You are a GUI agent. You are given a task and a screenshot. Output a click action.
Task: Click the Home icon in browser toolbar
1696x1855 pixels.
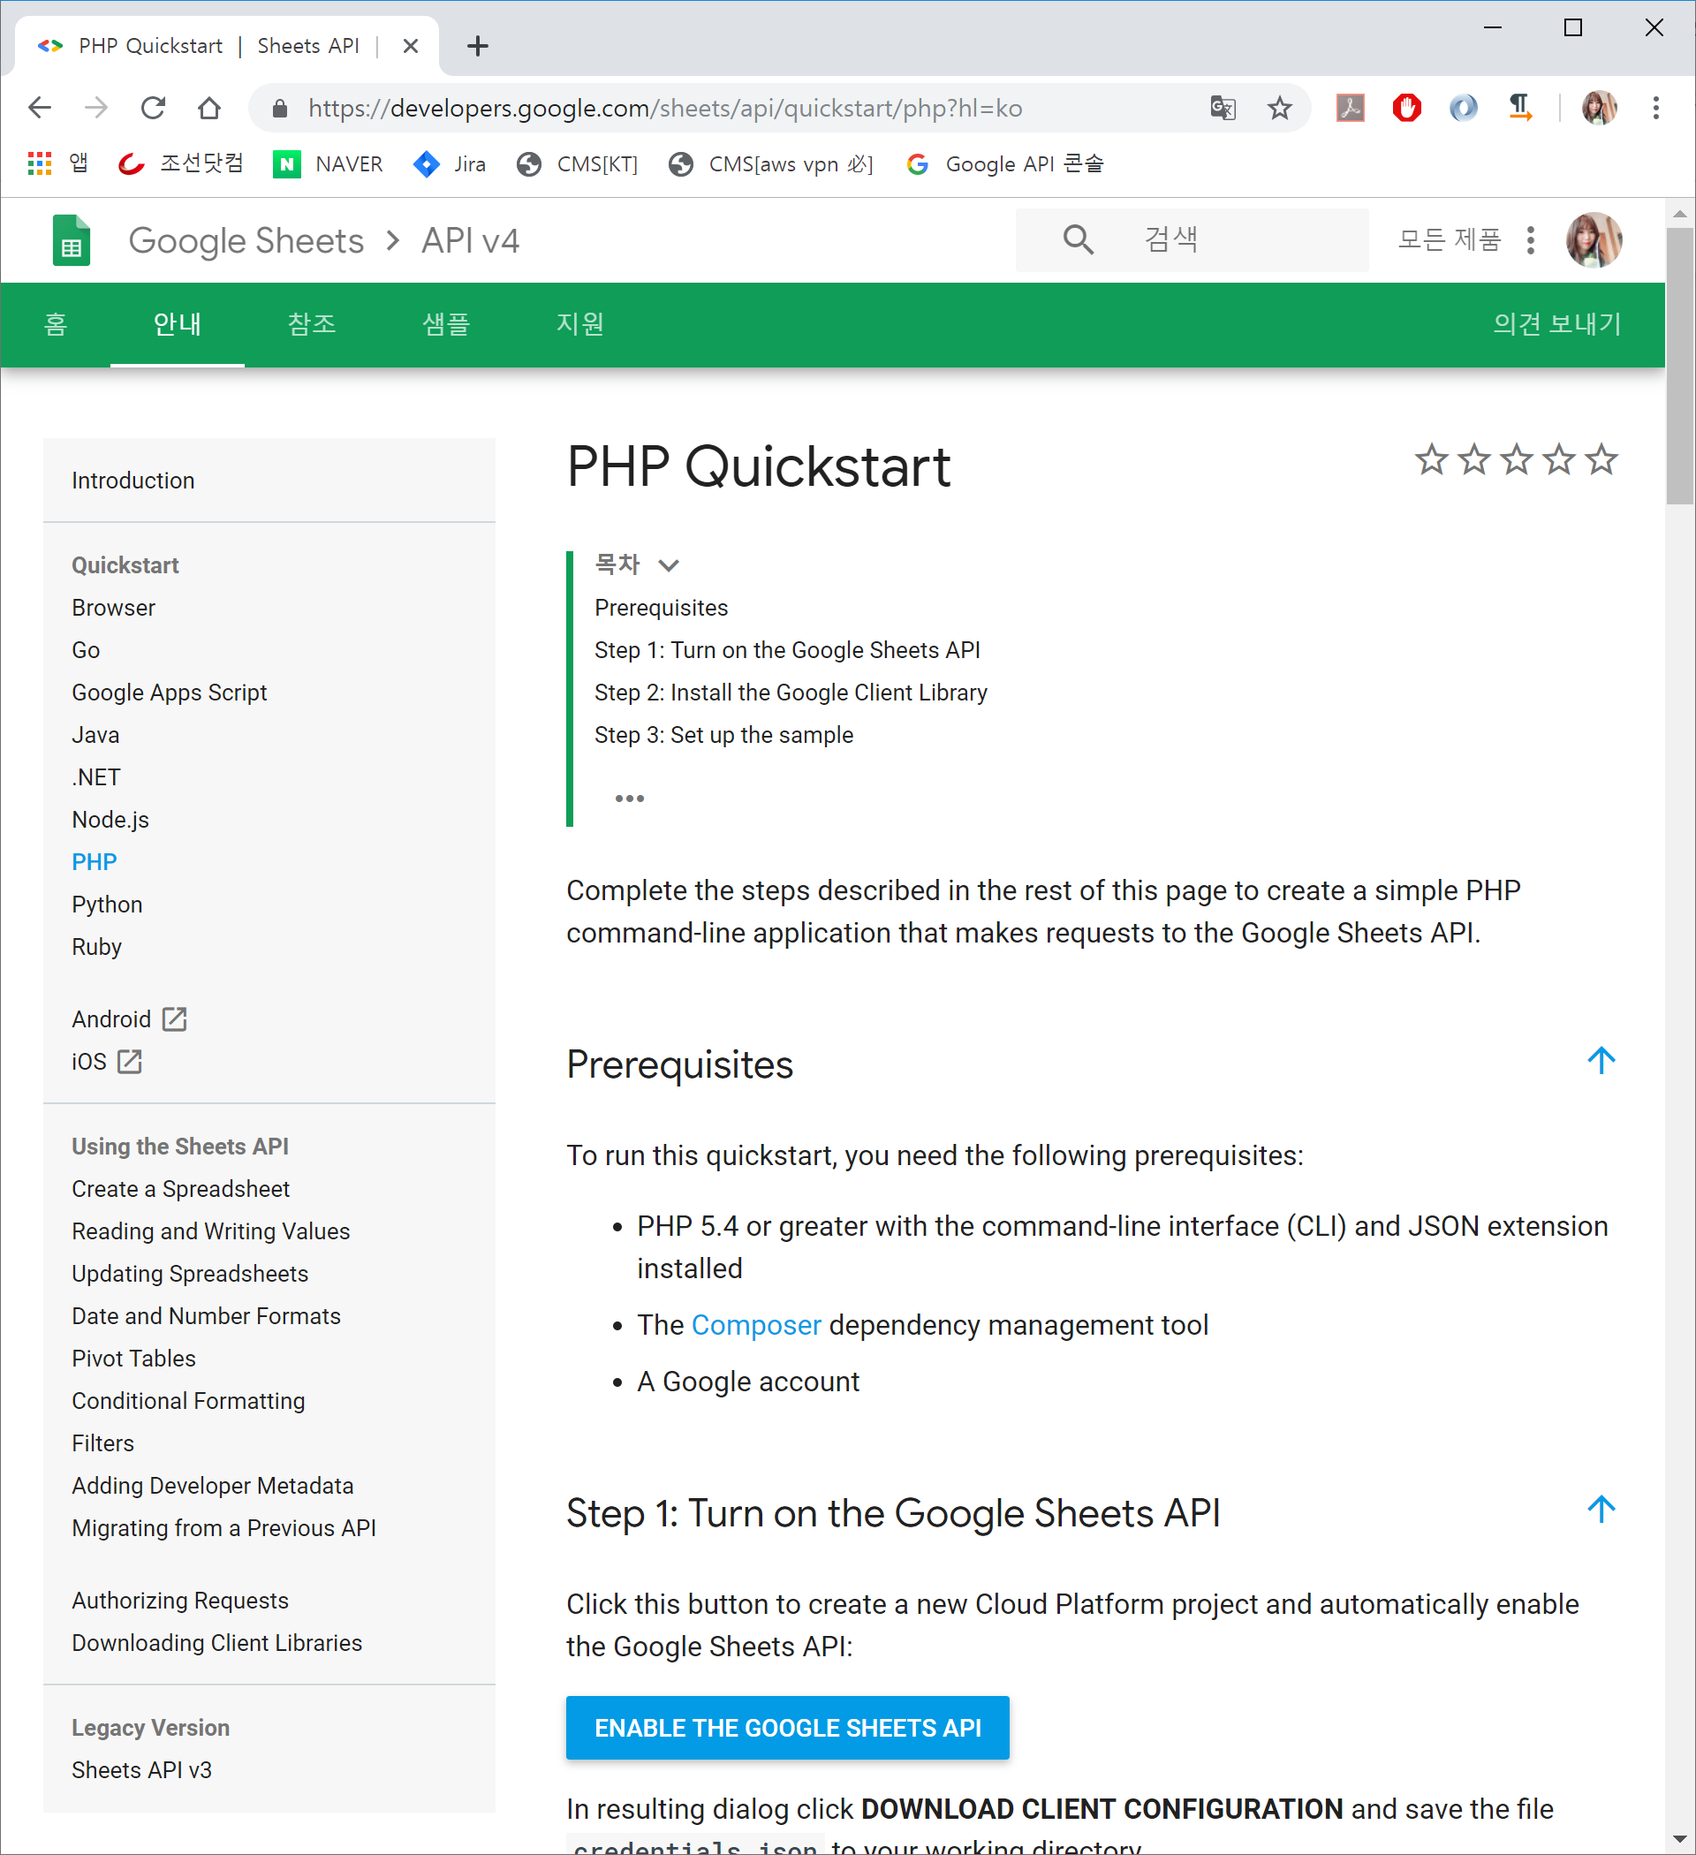click(208, 109)
